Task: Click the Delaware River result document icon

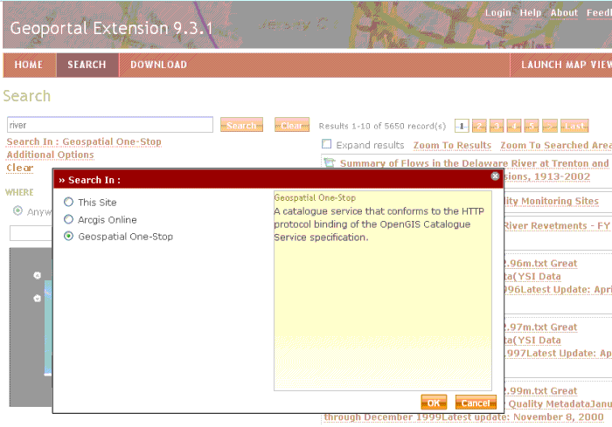Action: [x=330, y=163]
